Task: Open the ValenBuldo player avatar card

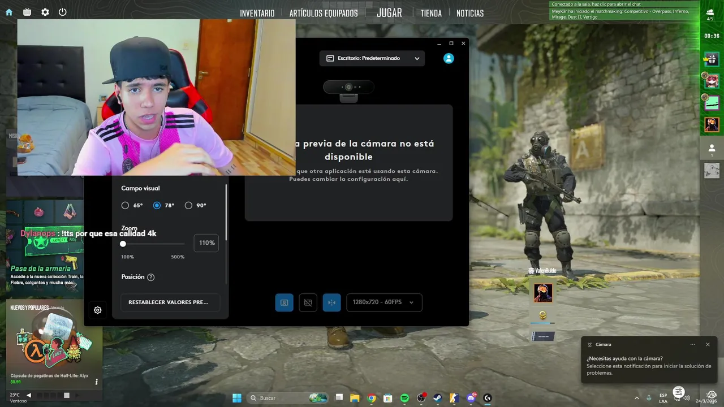Action: click(x=543, y=293)
